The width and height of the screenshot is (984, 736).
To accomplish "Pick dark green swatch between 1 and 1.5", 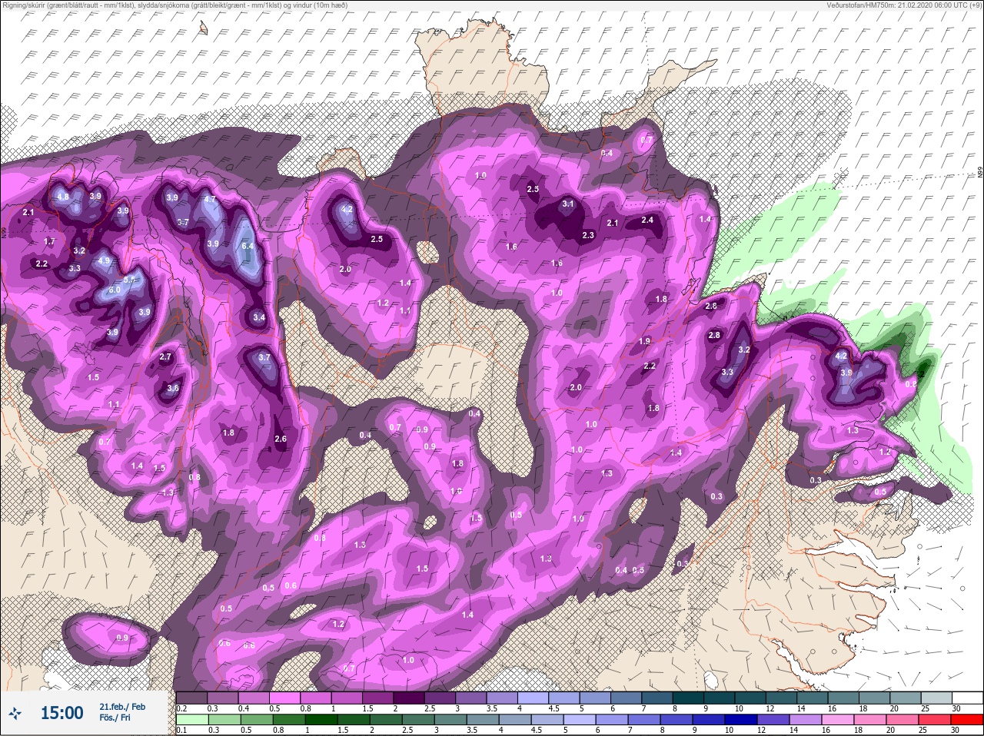I will click(x=321, y=720).
